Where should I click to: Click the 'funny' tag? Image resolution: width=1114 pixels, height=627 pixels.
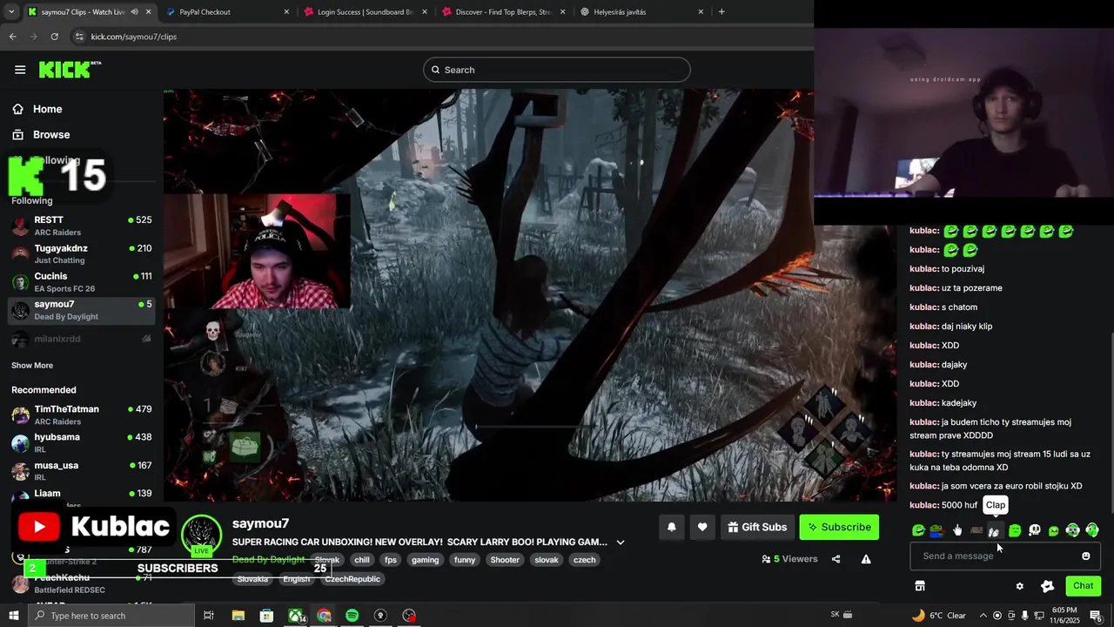tap(465, 560)
